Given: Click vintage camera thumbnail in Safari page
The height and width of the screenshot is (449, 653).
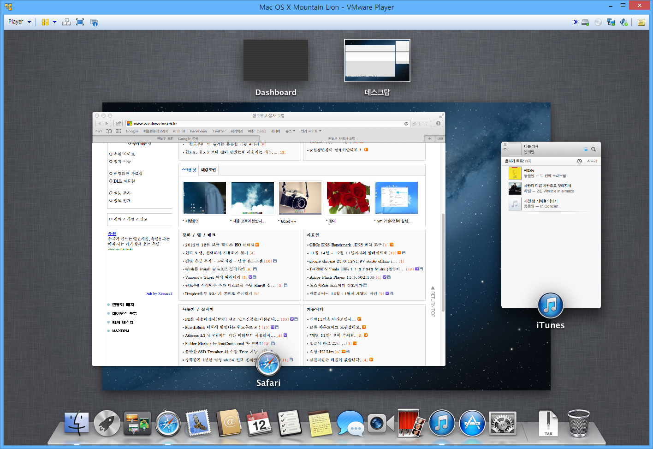Looking at the screenshot, I should coord(300,198).
